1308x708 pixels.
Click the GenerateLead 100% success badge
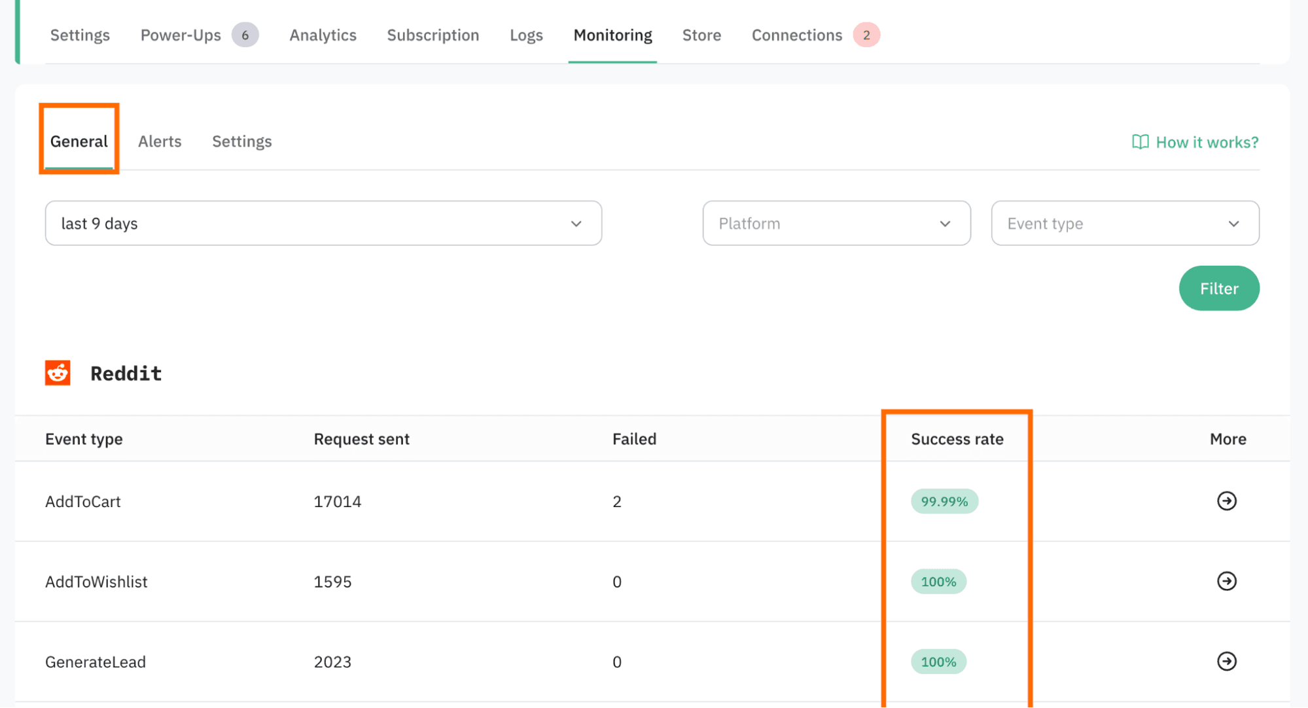[x=938, y=662]
